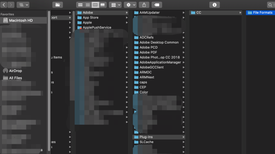This screenshot has height=154, width=275.
Task: Select the Adobe PDF folder
Action: [159, 53]
